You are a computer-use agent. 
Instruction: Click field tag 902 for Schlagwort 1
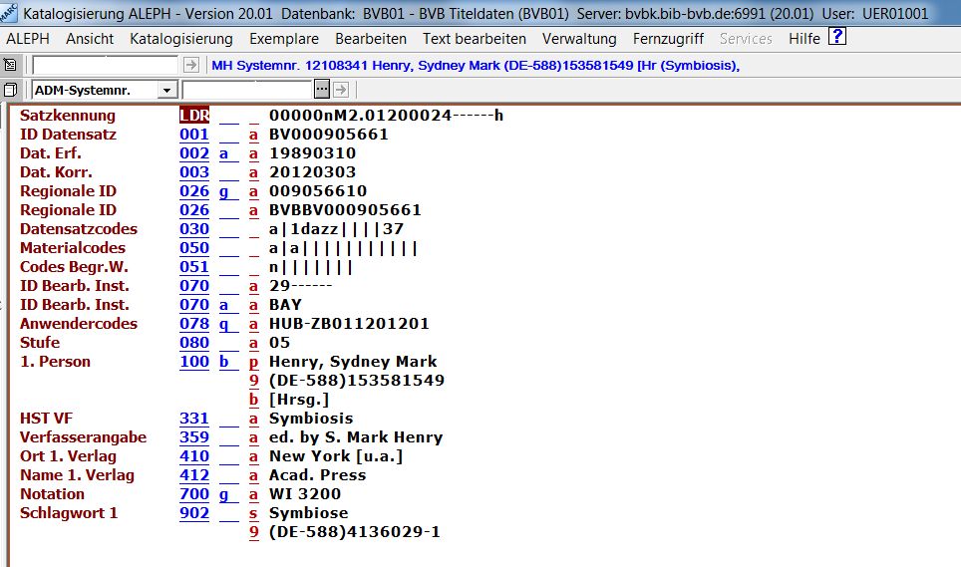194,513
